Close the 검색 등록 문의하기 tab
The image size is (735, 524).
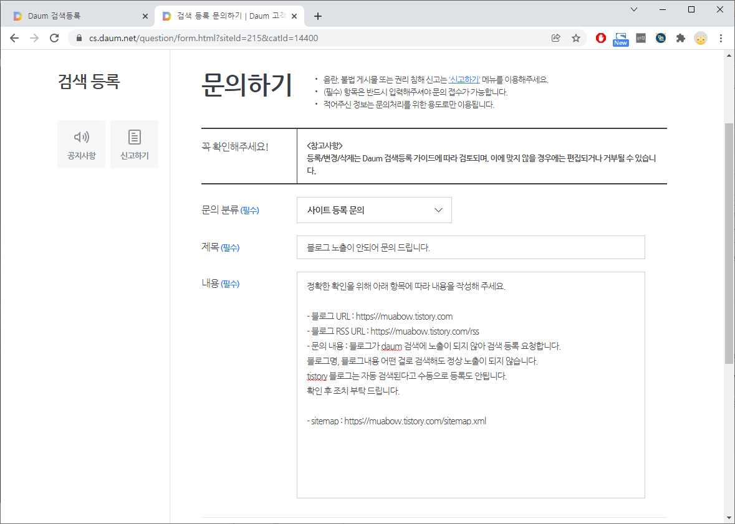click(x=294, y=16)
